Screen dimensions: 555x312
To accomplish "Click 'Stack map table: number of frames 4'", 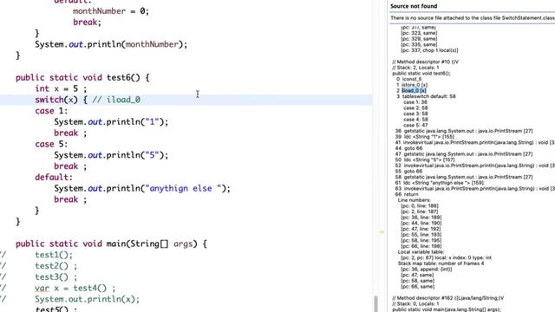I will pyautogui.click(x=441, y=263).
